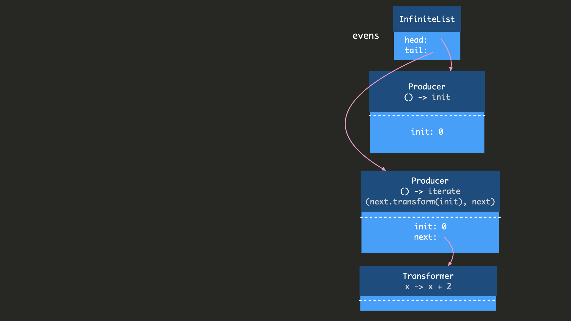Click the second Producer title text
The height and width of the screenshot is (321, 571).
[x=430, y=181]
